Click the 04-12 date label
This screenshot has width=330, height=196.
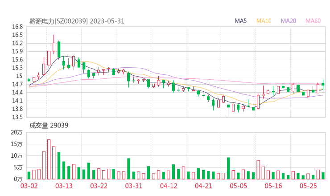click(x=169, y=186)
